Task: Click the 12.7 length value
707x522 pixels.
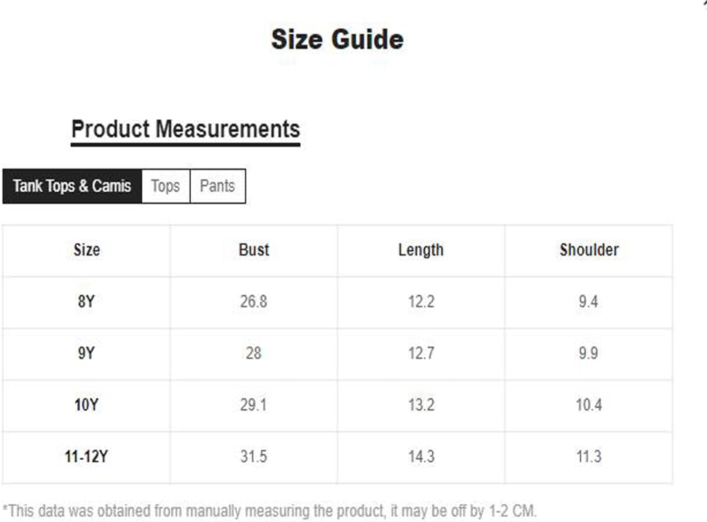Action: click(421, 353)
